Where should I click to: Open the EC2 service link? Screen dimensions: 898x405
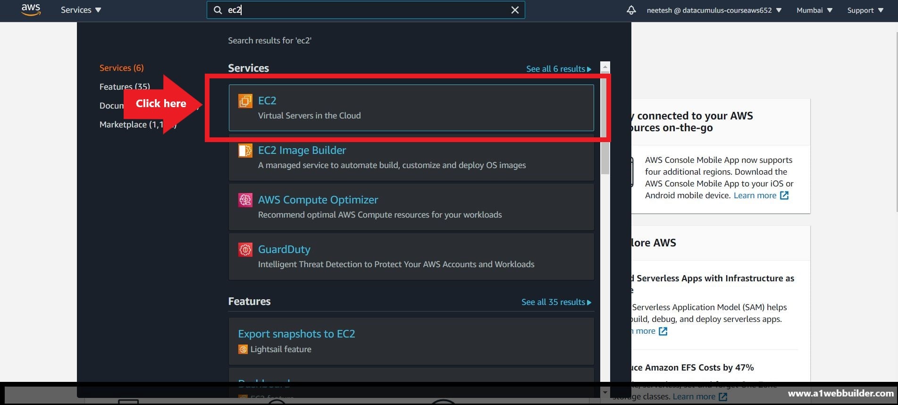(x=267, y=101)
